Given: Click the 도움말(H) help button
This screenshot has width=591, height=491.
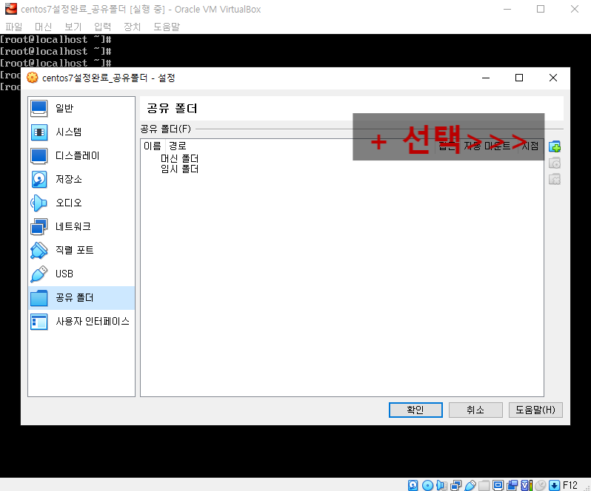Looking at the screenshot, I should point(535,410).
